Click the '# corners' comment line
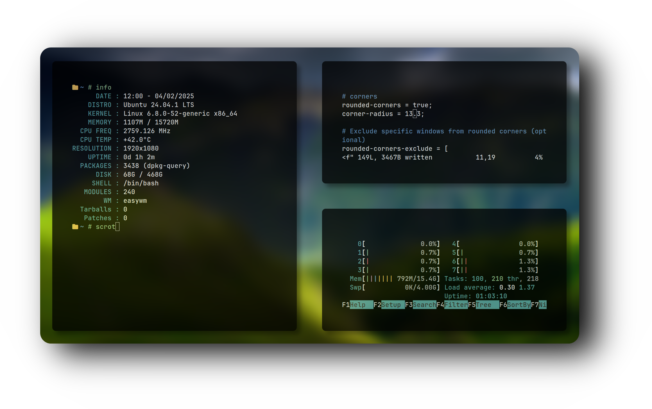Viewport: 652px width, 409px height. 359,96
